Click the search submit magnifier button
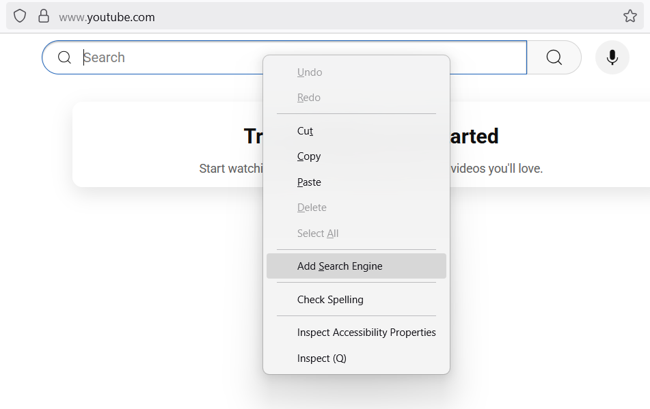Screen dimensions: 650x409 pos(554,57)
